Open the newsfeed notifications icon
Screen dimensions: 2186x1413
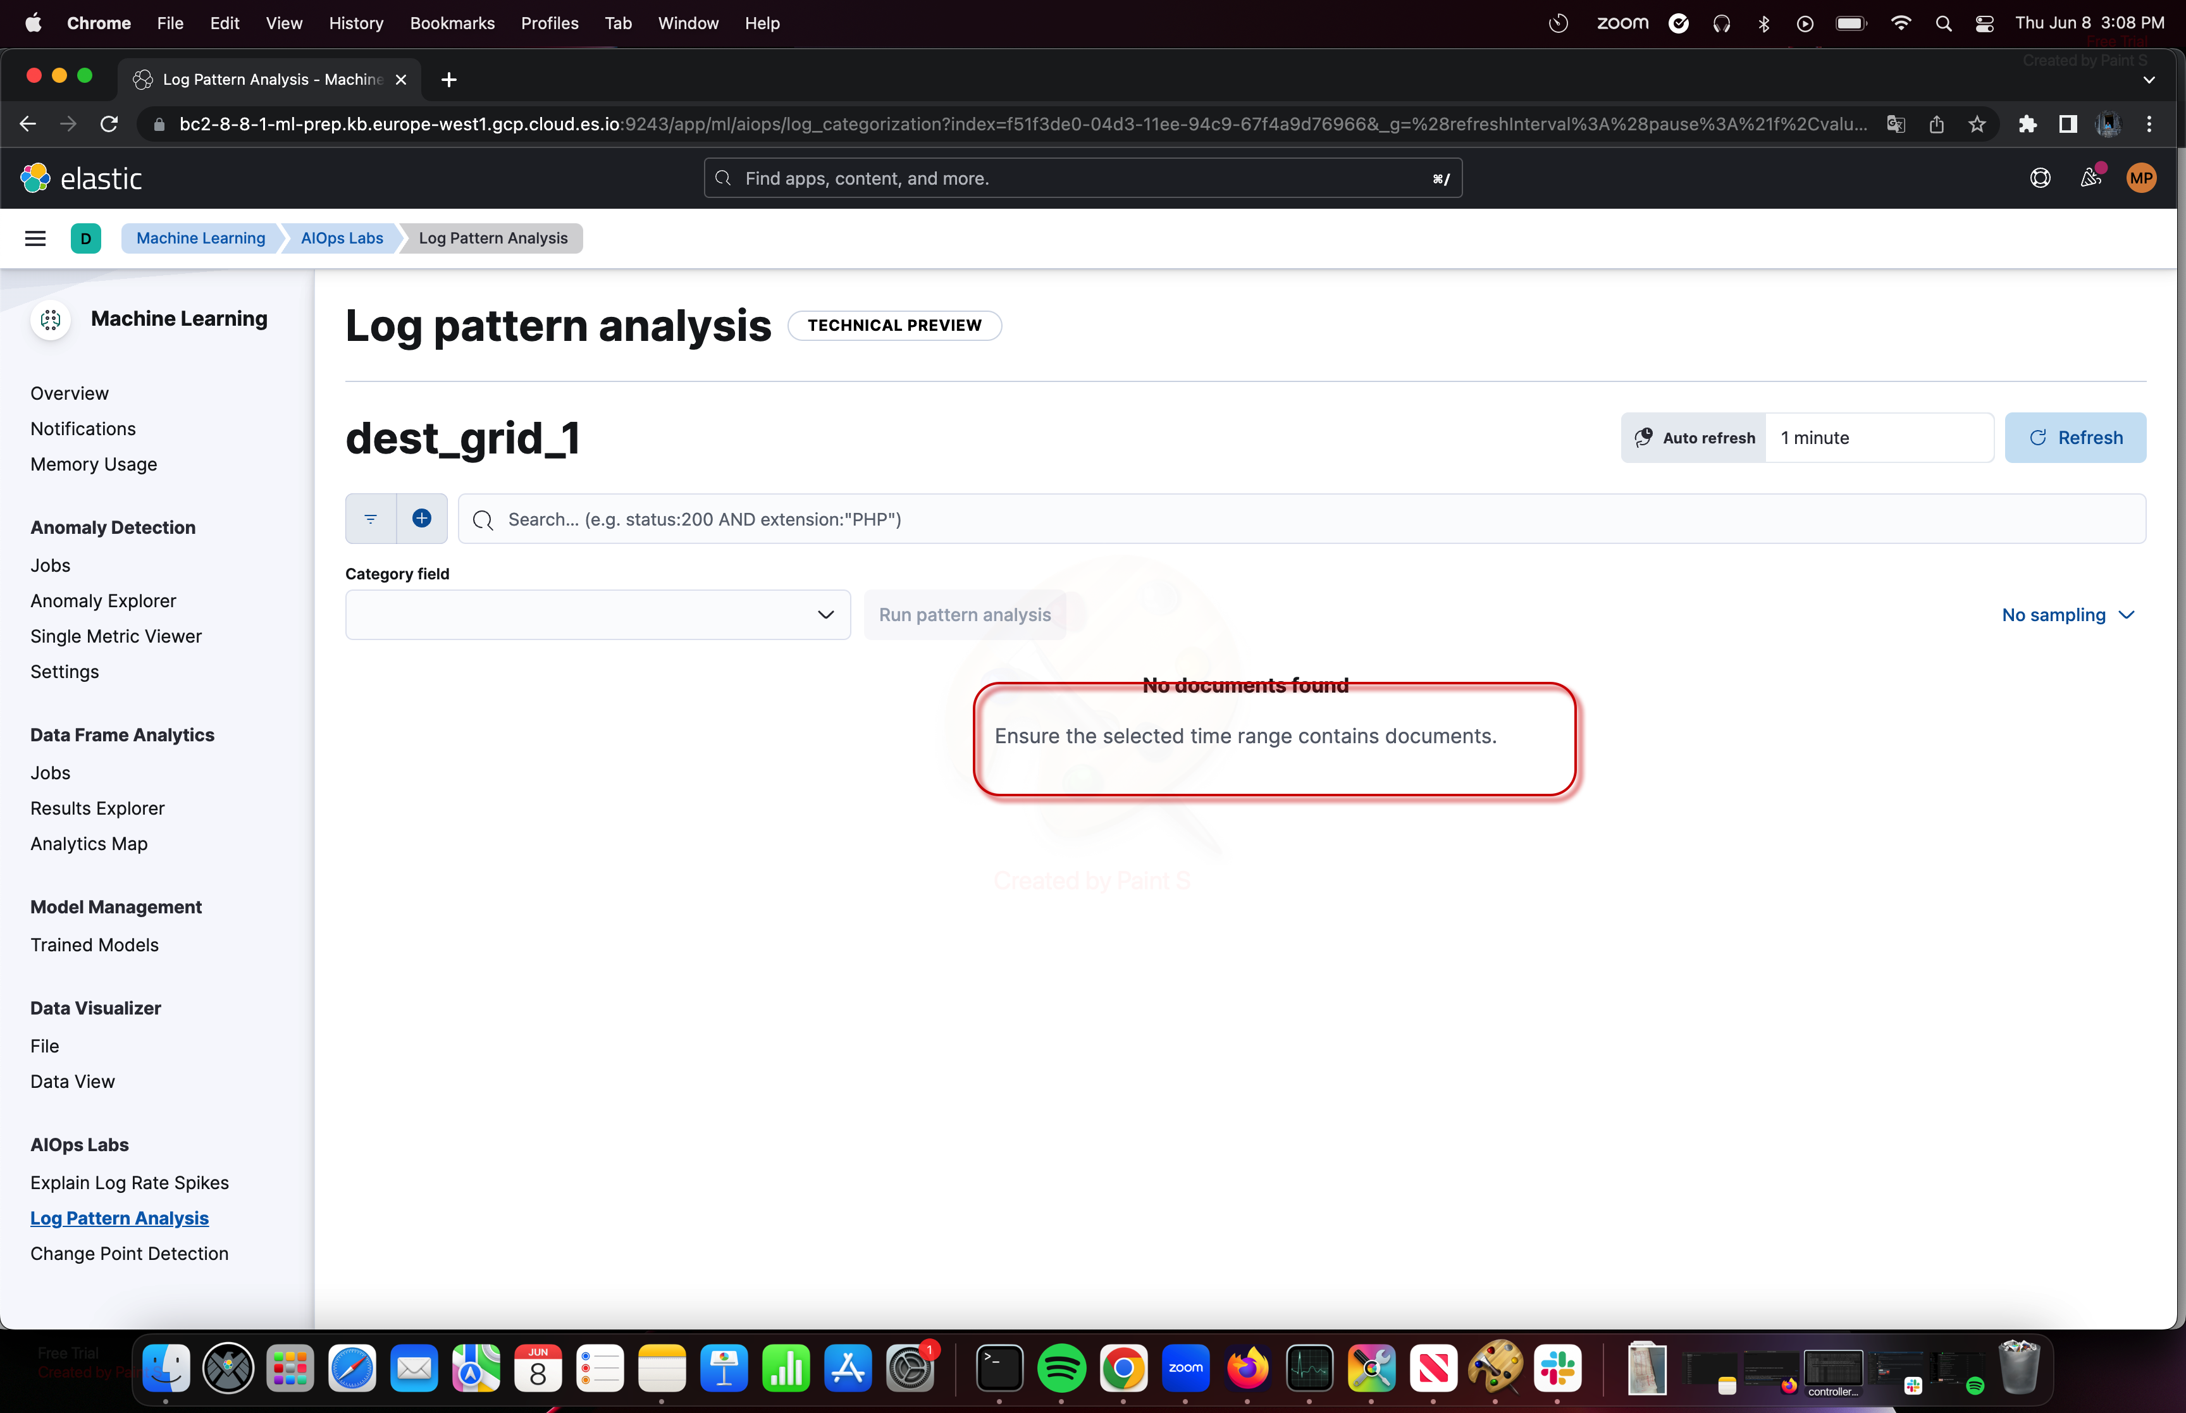(2090, 178)
